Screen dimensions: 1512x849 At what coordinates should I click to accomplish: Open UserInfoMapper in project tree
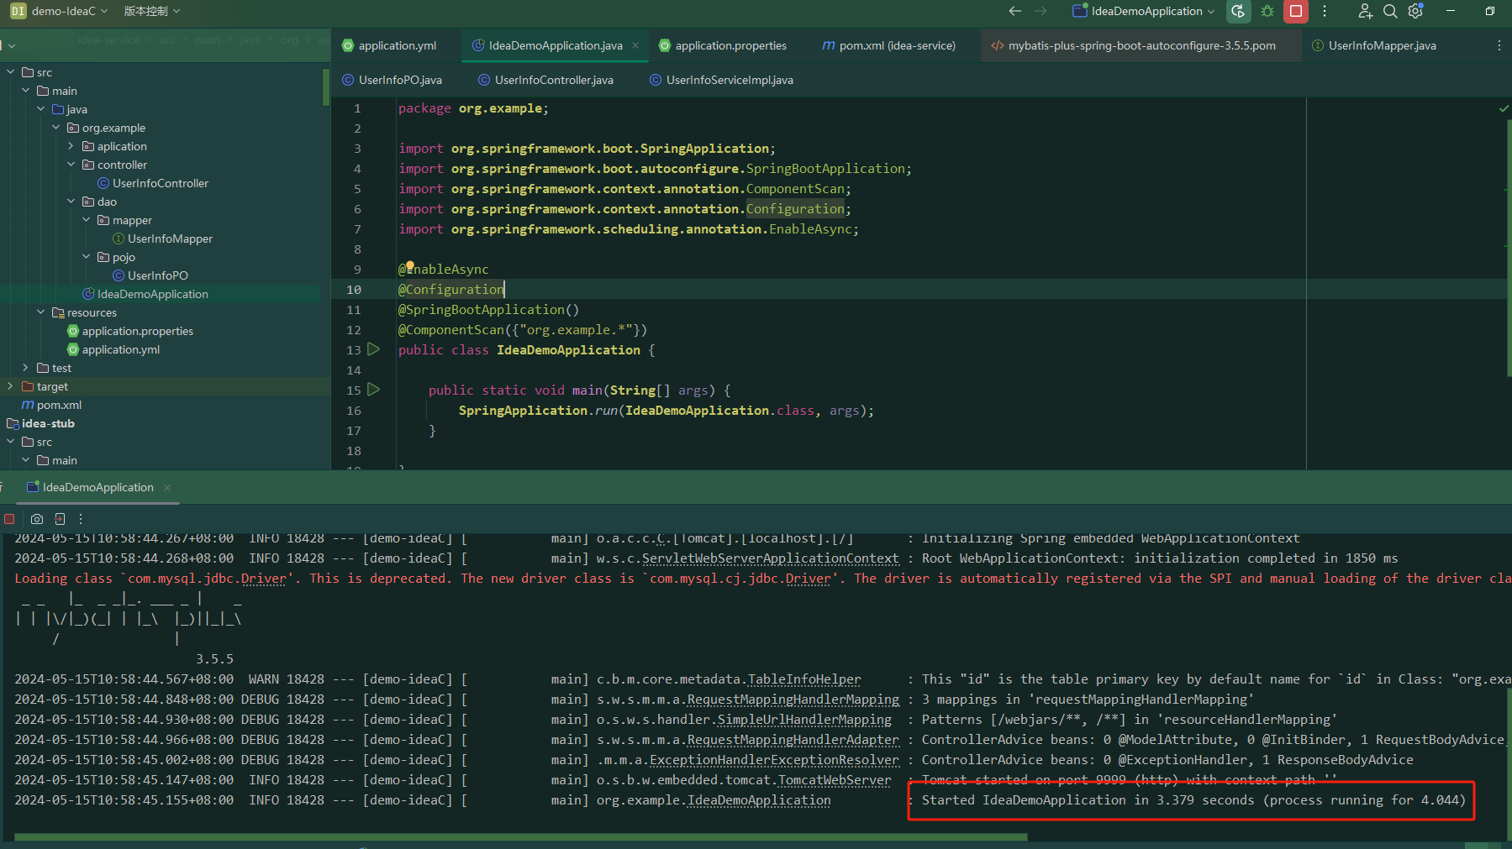point(170,238)
